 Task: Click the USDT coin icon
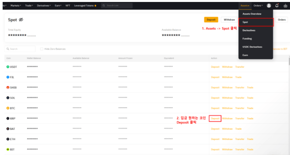click(x=8, y=67)
